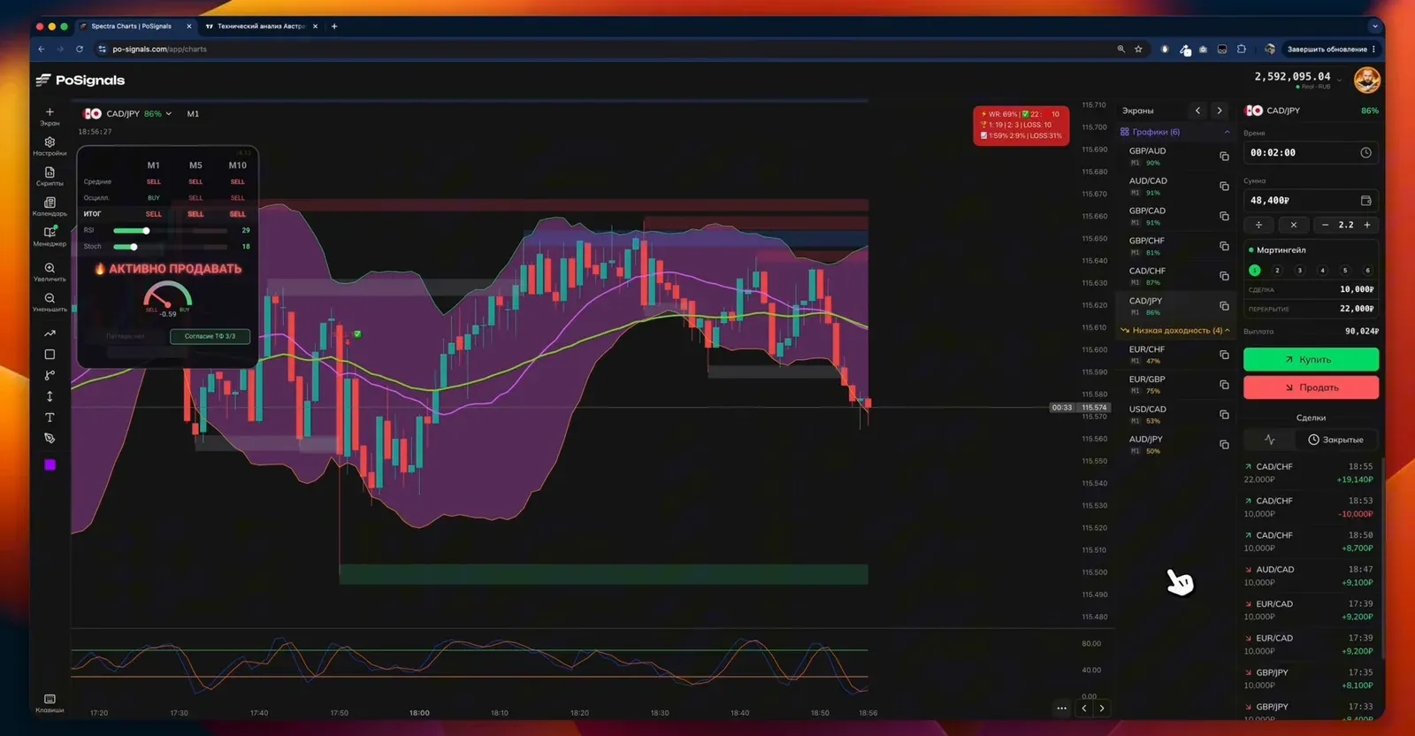Screen dimensions: 1415x736
Task: Switch to Технический анализ browser tab
Action: point(261,27)
